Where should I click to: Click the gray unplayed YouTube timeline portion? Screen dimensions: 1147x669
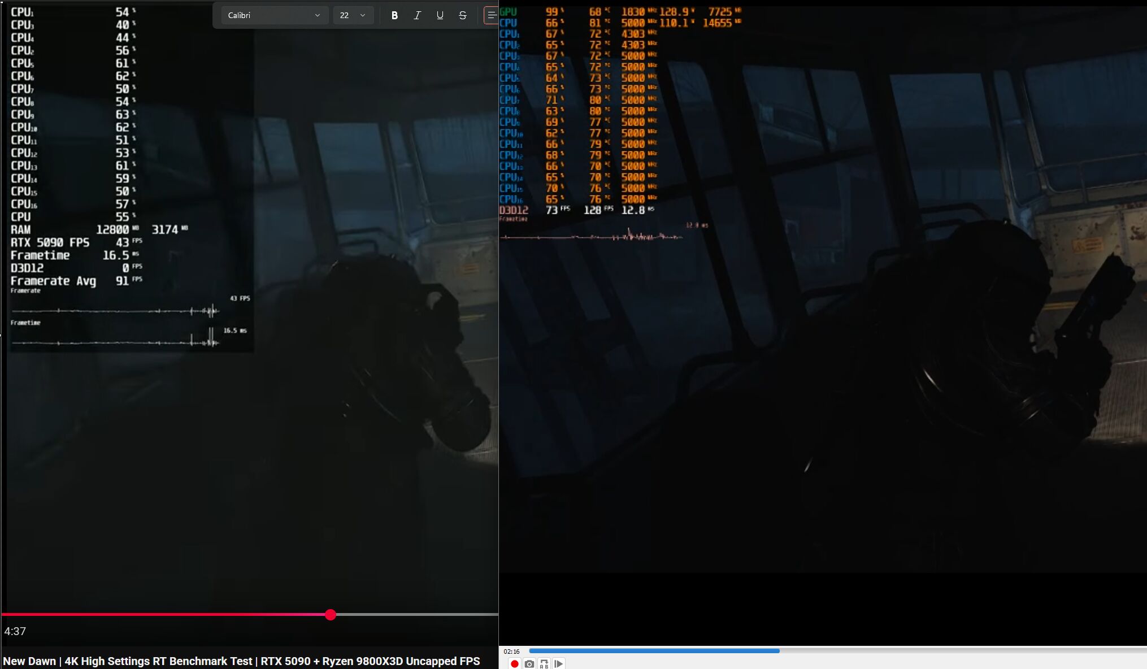[x=418, y=614]
